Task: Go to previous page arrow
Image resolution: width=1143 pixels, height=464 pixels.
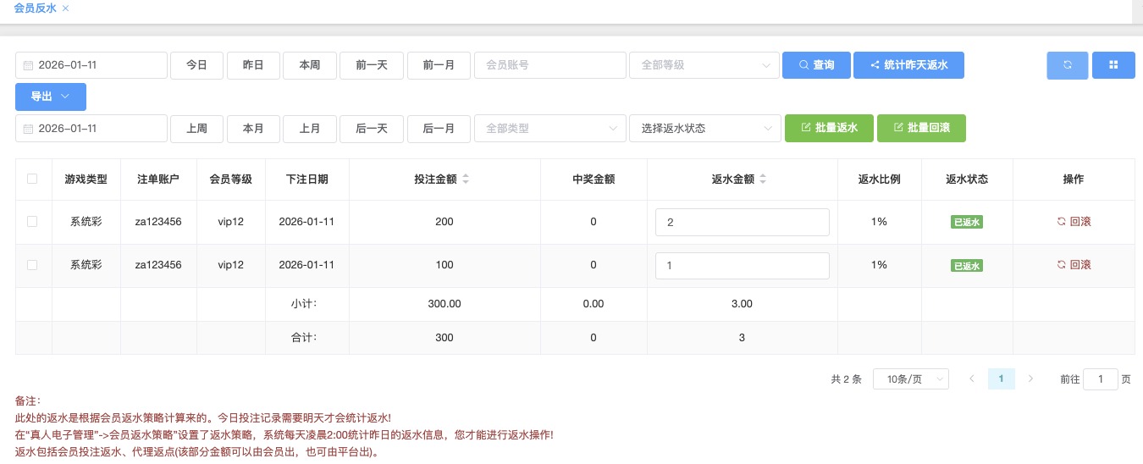Action: [972, 379]
